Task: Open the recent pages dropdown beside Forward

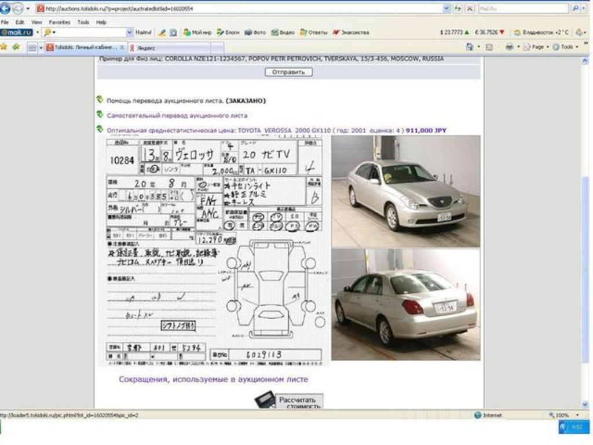Action: (x=28, y=8)
